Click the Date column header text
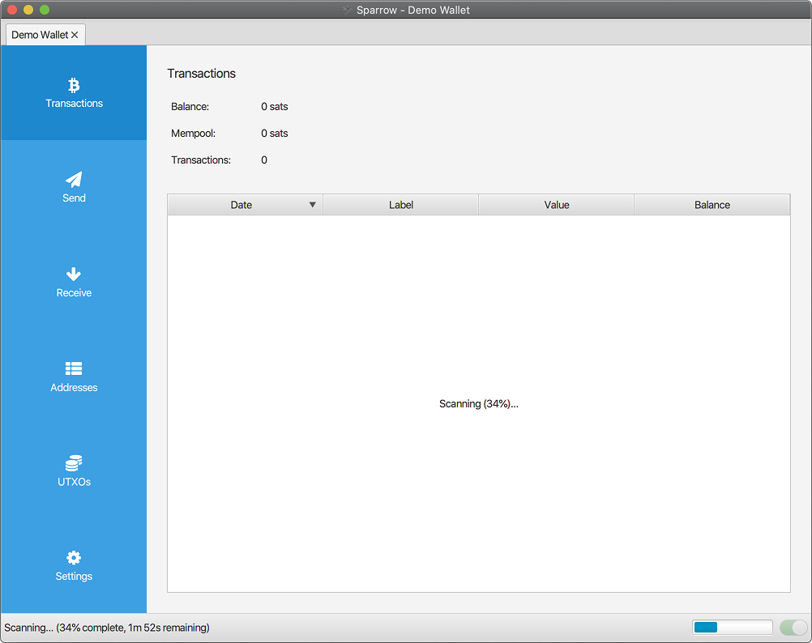Screen dimensions: 812x643 [x=241, y=205]
